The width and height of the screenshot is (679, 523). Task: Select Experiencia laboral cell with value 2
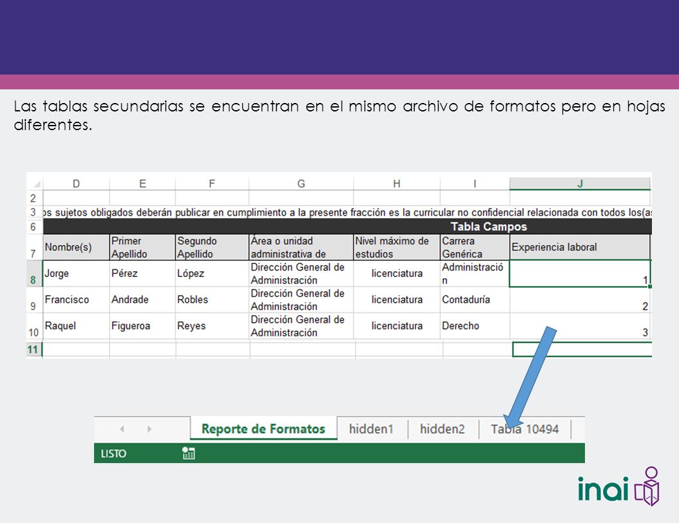(x=580, y=300)
